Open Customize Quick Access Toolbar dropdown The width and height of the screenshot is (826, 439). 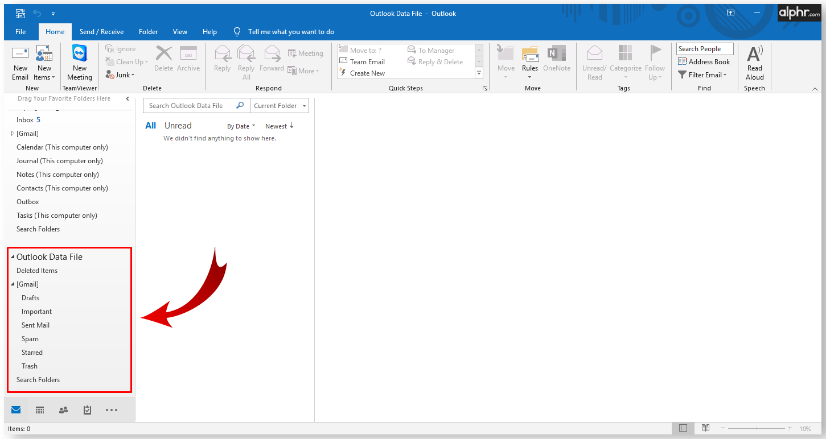53,13
